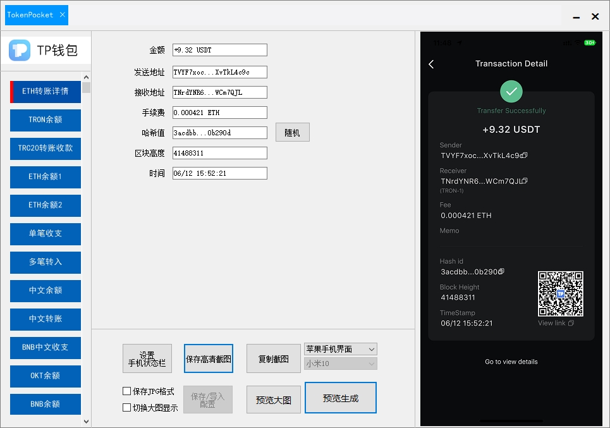The image size is (610, 428).
Task: Click the 金额 amount input field
Action: (x=219, y=49)
